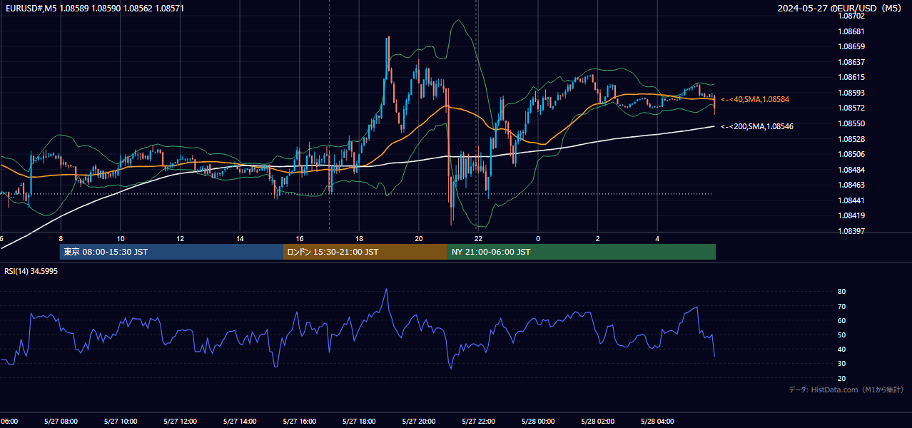The width and height of the screenshot is (912, 428).
Task: Click price axis value 1.08572
Action: (x=851, y=108)
